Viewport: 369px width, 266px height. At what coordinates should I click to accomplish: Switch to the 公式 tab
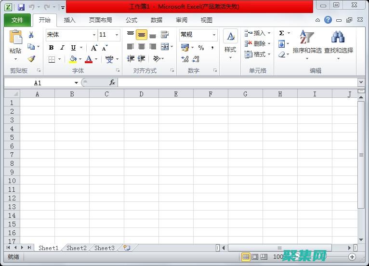click(132, 20)
